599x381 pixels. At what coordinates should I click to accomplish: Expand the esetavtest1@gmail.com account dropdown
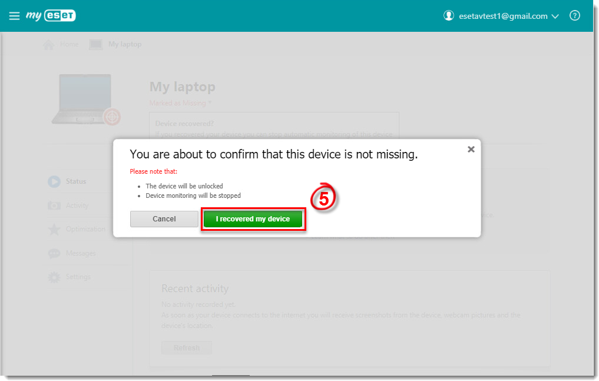pos(555,16)
